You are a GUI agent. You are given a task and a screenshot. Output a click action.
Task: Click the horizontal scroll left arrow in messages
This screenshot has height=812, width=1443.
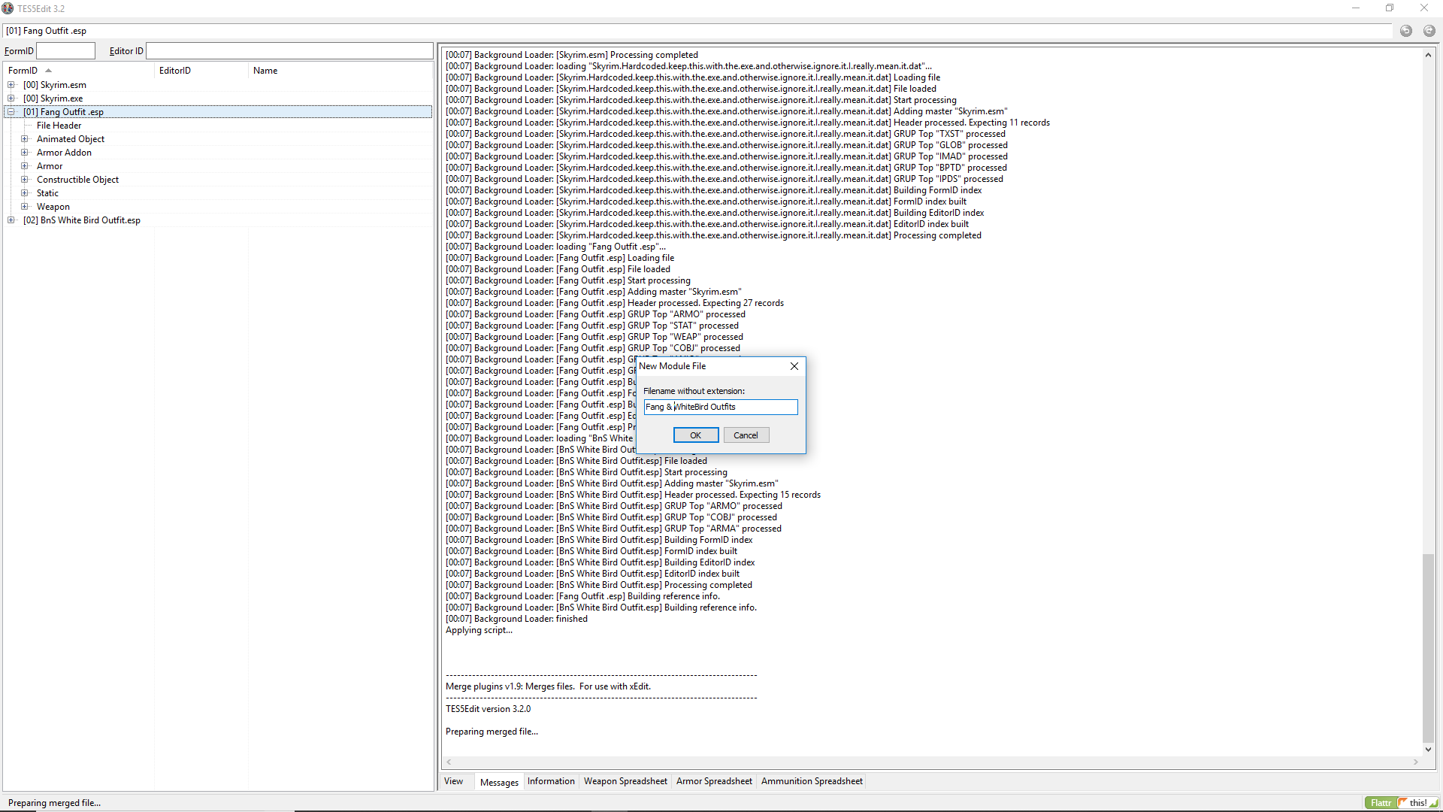(449, 762)
